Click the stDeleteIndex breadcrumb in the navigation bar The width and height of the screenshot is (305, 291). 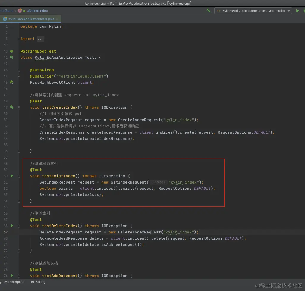coord(37,11)
